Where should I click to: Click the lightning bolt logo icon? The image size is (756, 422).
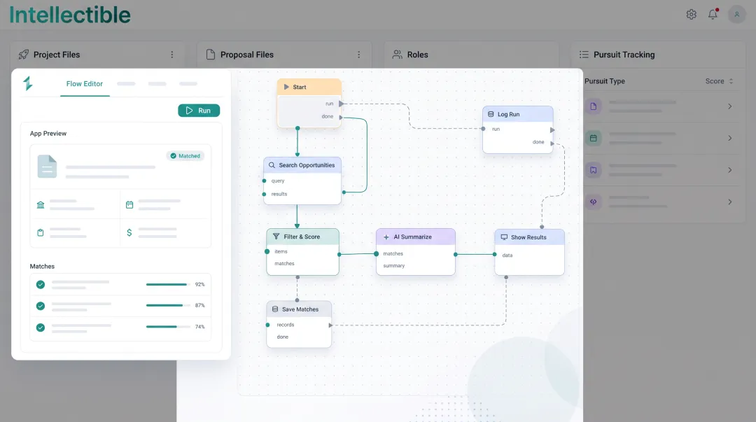click(28, 83)
